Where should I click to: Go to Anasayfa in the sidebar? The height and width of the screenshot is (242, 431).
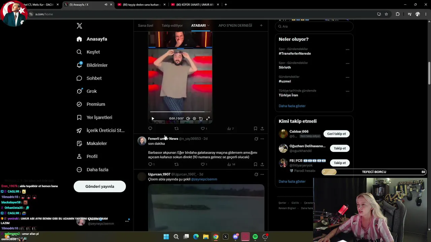(92, 39)
